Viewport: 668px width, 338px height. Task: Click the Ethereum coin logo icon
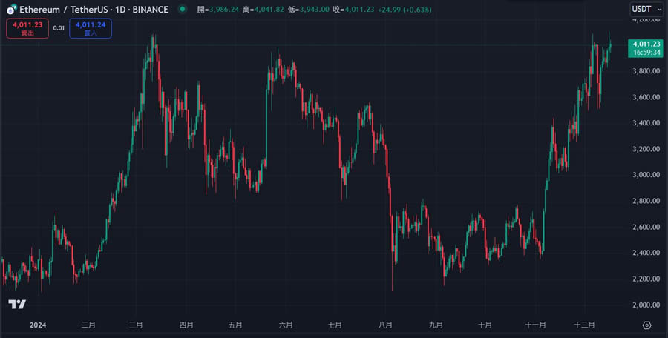[x=10, y=9]
